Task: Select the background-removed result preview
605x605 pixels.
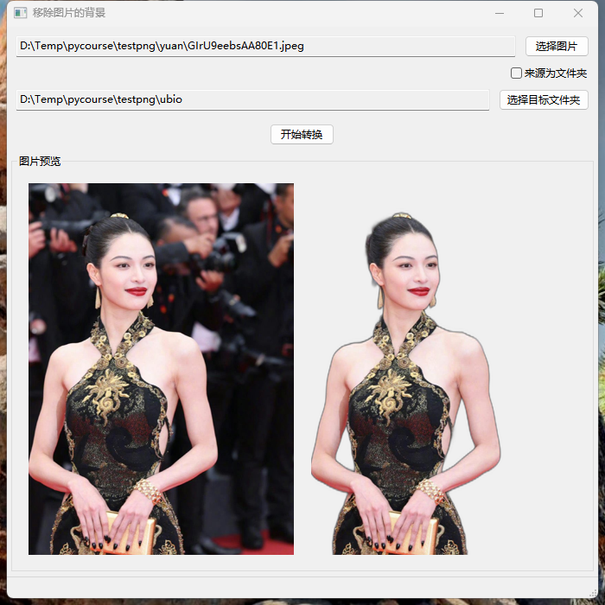Action: pyautogui.click(x=405, y=384)
